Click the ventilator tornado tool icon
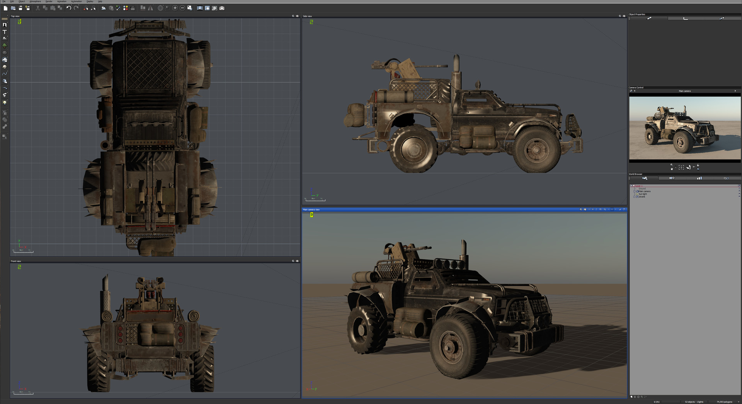Screen dimensions: 742x404 point(5,95)
